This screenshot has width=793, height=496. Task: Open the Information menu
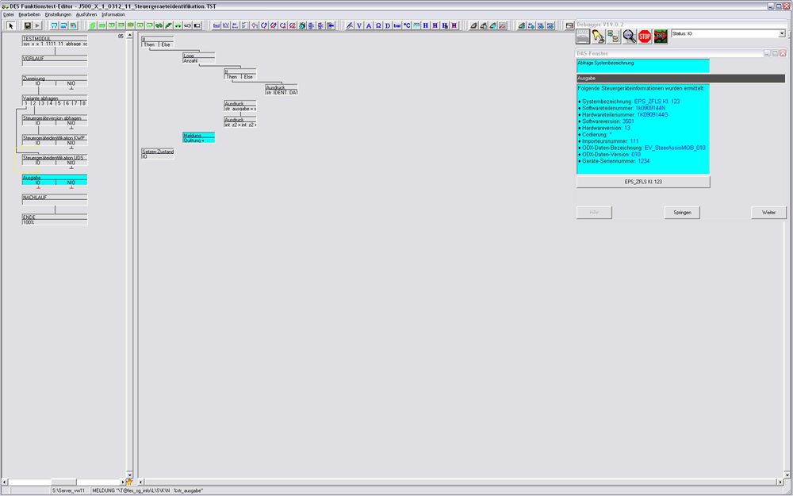click(113, 14)
